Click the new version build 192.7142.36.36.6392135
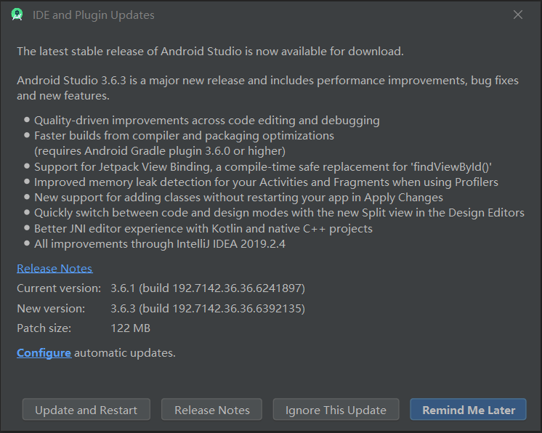The height and width of the screenshot is (433, 542). 208,308
